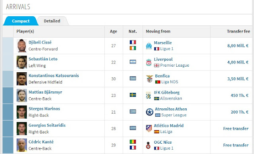This screenshot has height=154, width=254.
Task: Switch to the Detailed tab
Action: click(52, 21)
